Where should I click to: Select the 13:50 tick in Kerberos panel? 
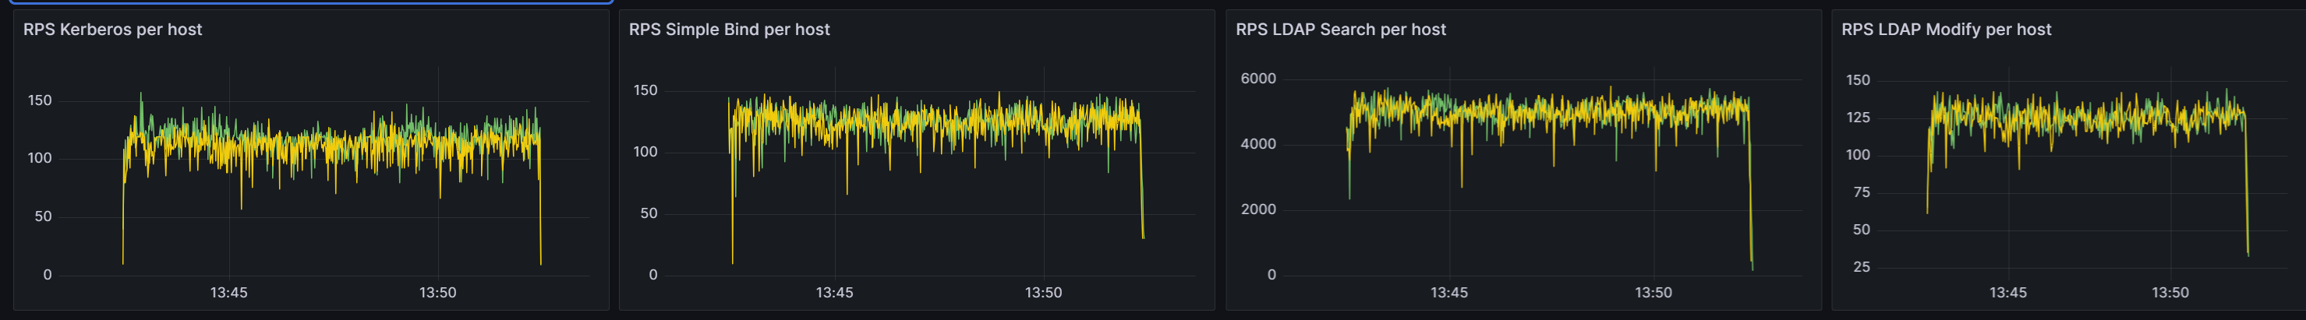438,292
